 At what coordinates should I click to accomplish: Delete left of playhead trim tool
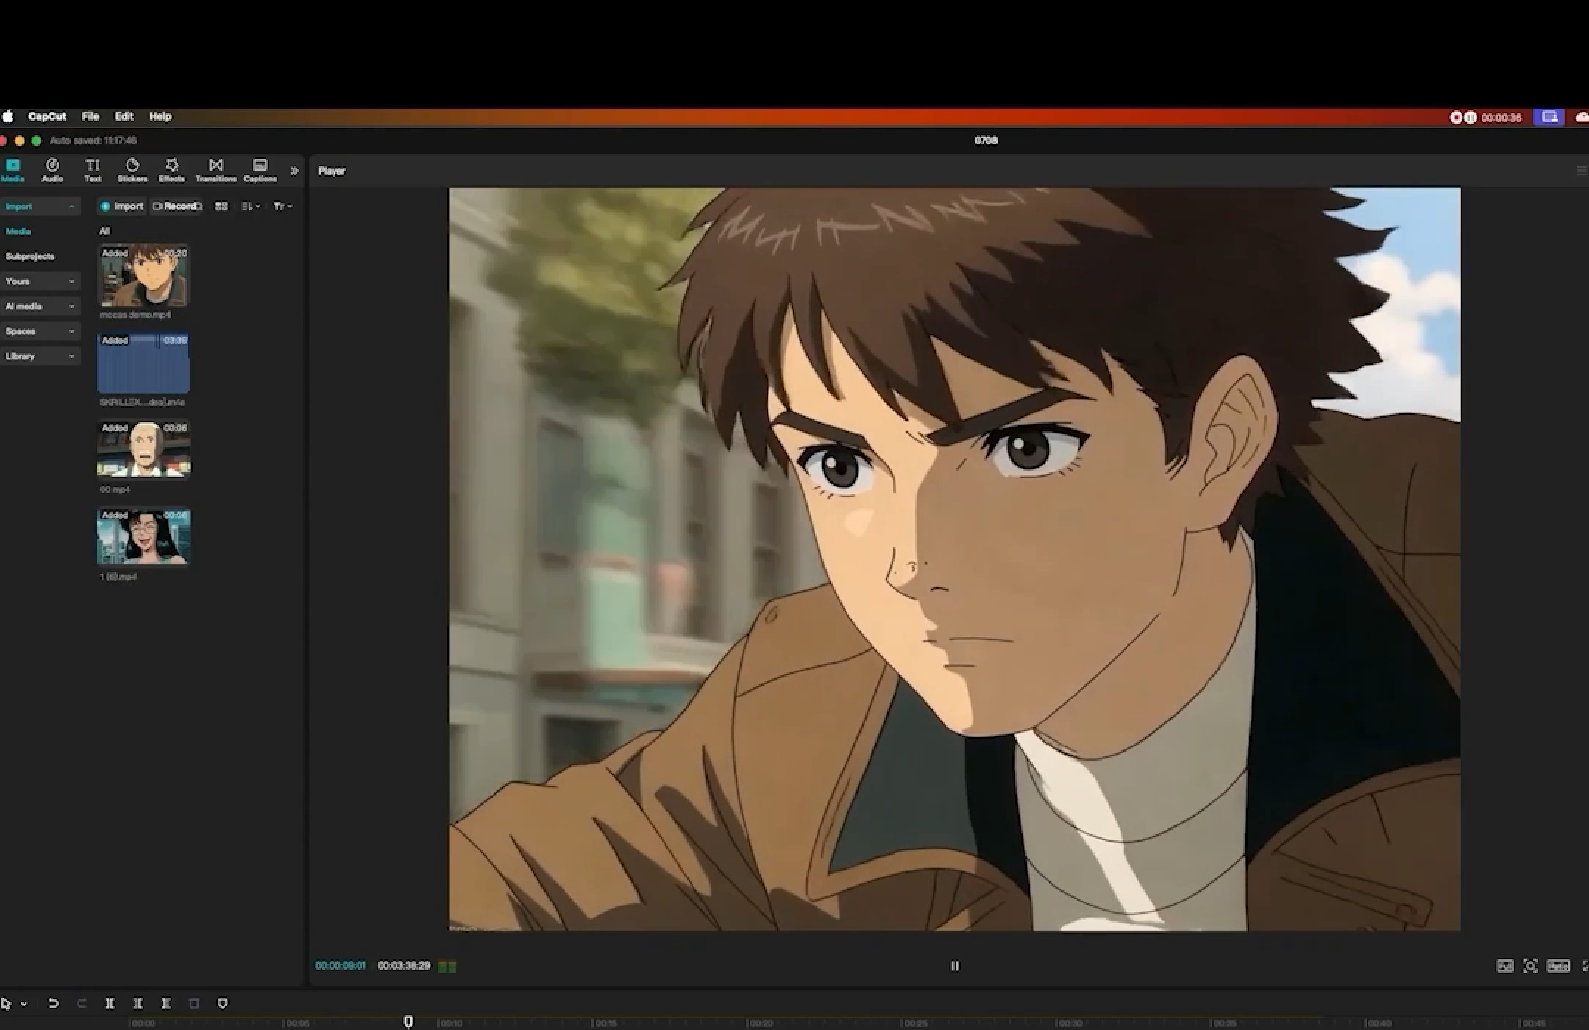(138, 1003)
